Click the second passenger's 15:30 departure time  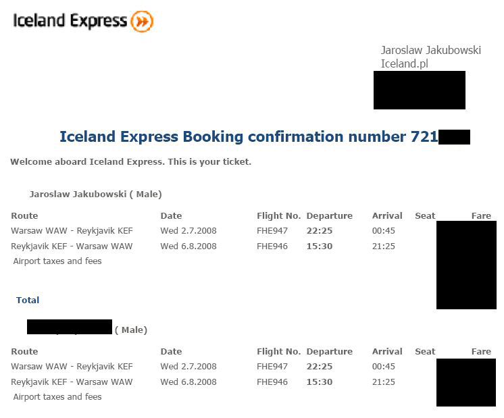click(319, 382)
